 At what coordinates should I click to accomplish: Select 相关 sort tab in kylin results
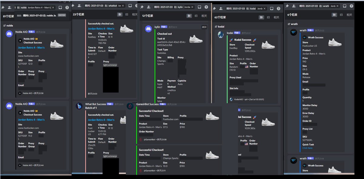tap(204, 16)
